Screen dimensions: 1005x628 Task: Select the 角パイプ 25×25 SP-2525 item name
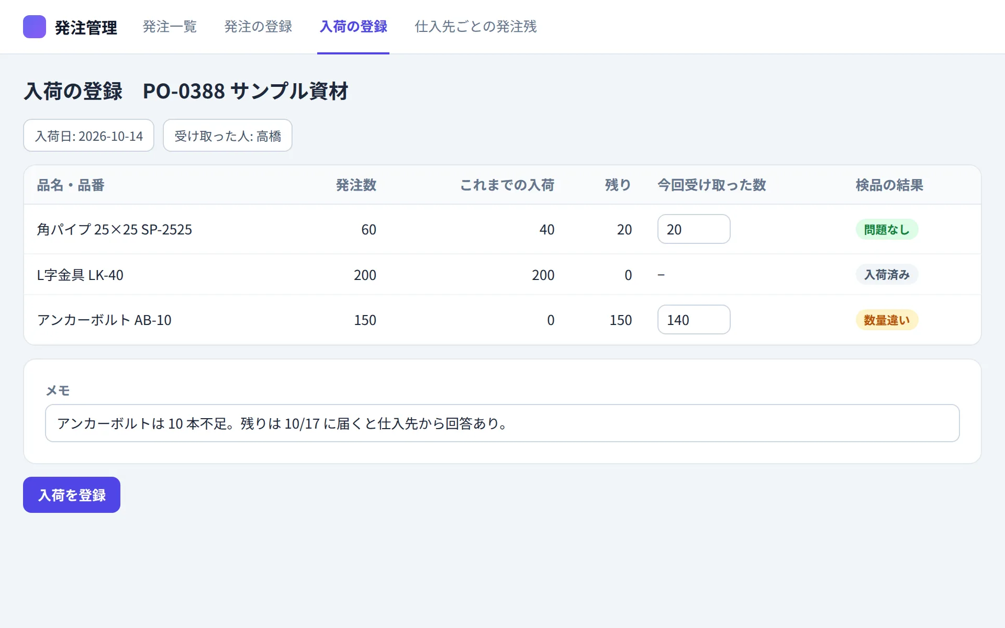(115, 229)
